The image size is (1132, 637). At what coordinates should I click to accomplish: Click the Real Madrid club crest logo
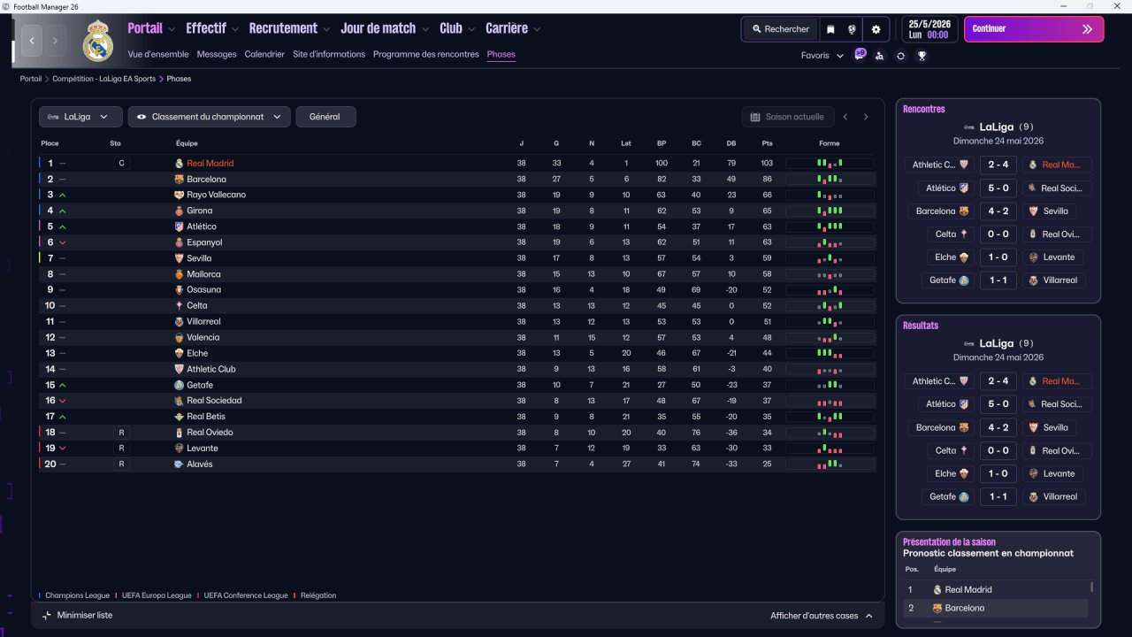click(x=98, y=41)
